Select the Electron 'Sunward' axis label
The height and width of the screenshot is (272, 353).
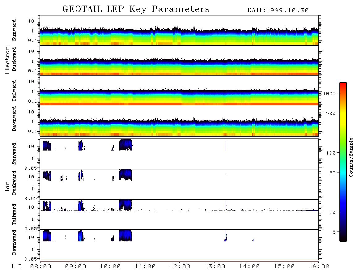14,30
